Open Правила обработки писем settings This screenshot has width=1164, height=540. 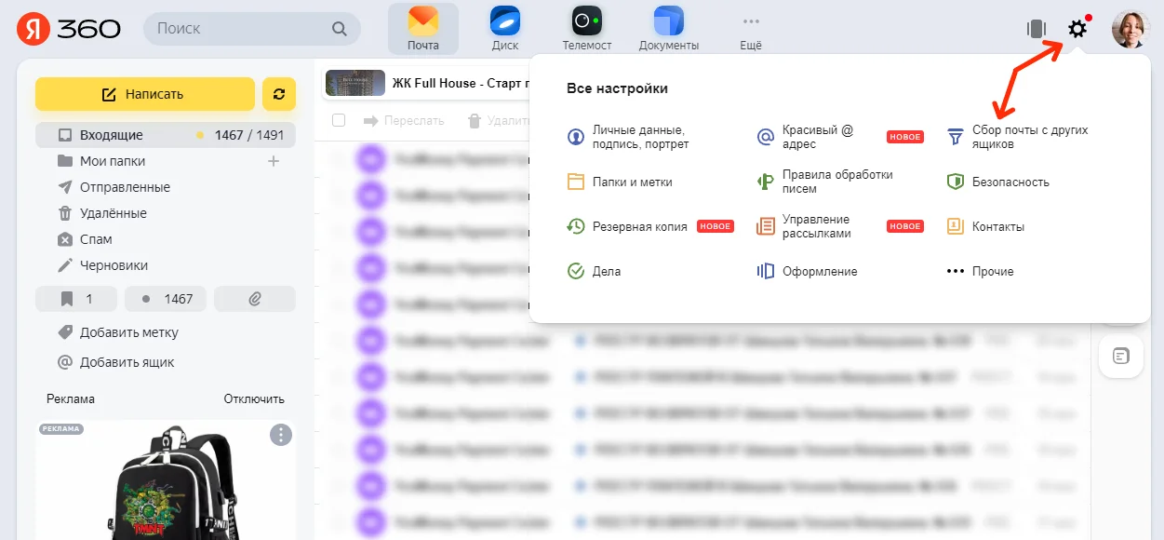(x=825, y=182)
